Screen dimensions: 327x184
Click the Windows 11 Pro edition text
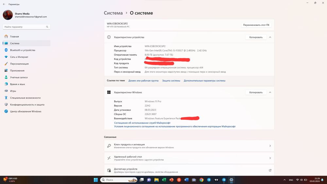click(153, 102)
